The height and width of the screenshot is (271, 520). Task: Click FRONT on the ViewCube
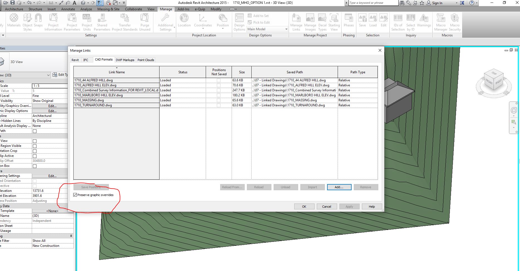[x=489, y=82]
